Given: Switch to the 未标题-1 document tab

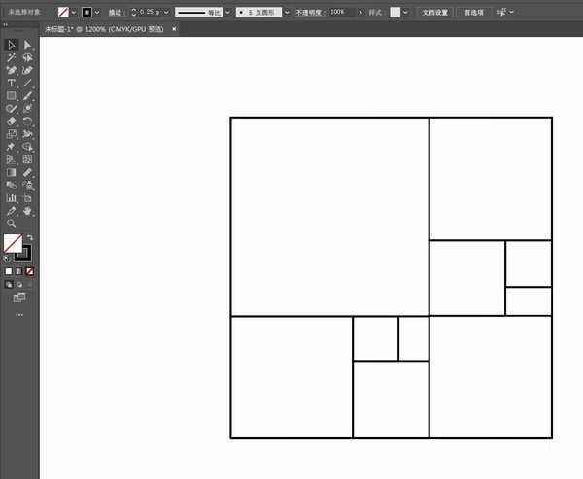Looking at the screenshot, I should pos(107,30).
